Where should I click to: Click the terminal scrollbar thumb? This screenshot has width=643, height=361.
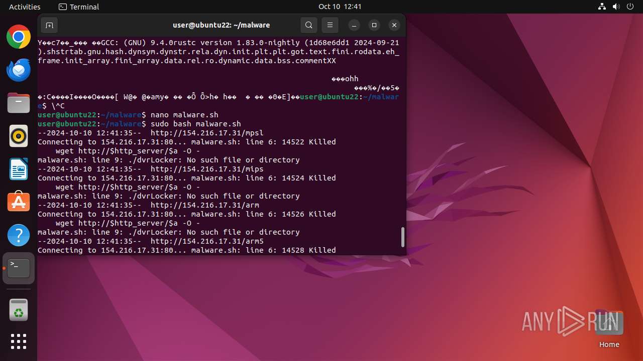[x=402, y=237]
